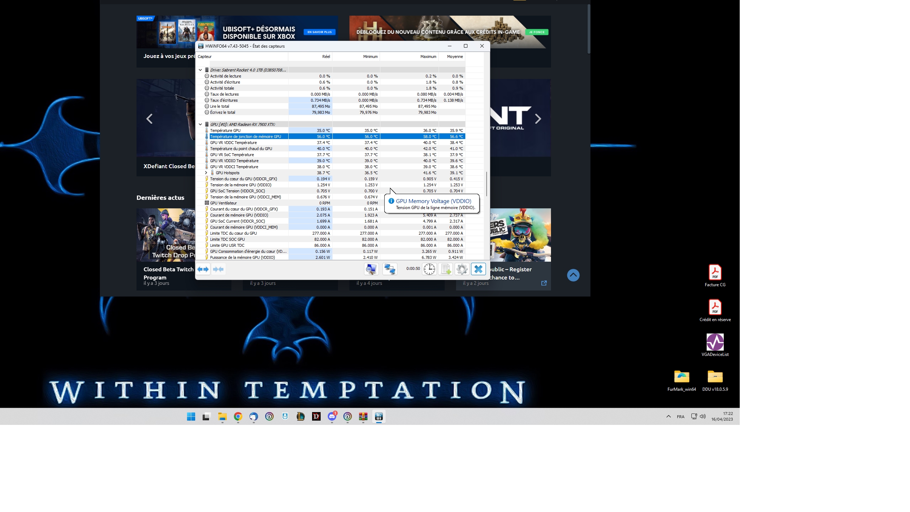Click the collapse columns arrows button
This screenshot has width=910, height=512.
[218, 269]
